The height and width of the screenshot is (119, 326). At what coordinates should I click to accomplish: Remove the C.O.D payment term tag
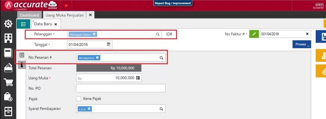point(89,109)
